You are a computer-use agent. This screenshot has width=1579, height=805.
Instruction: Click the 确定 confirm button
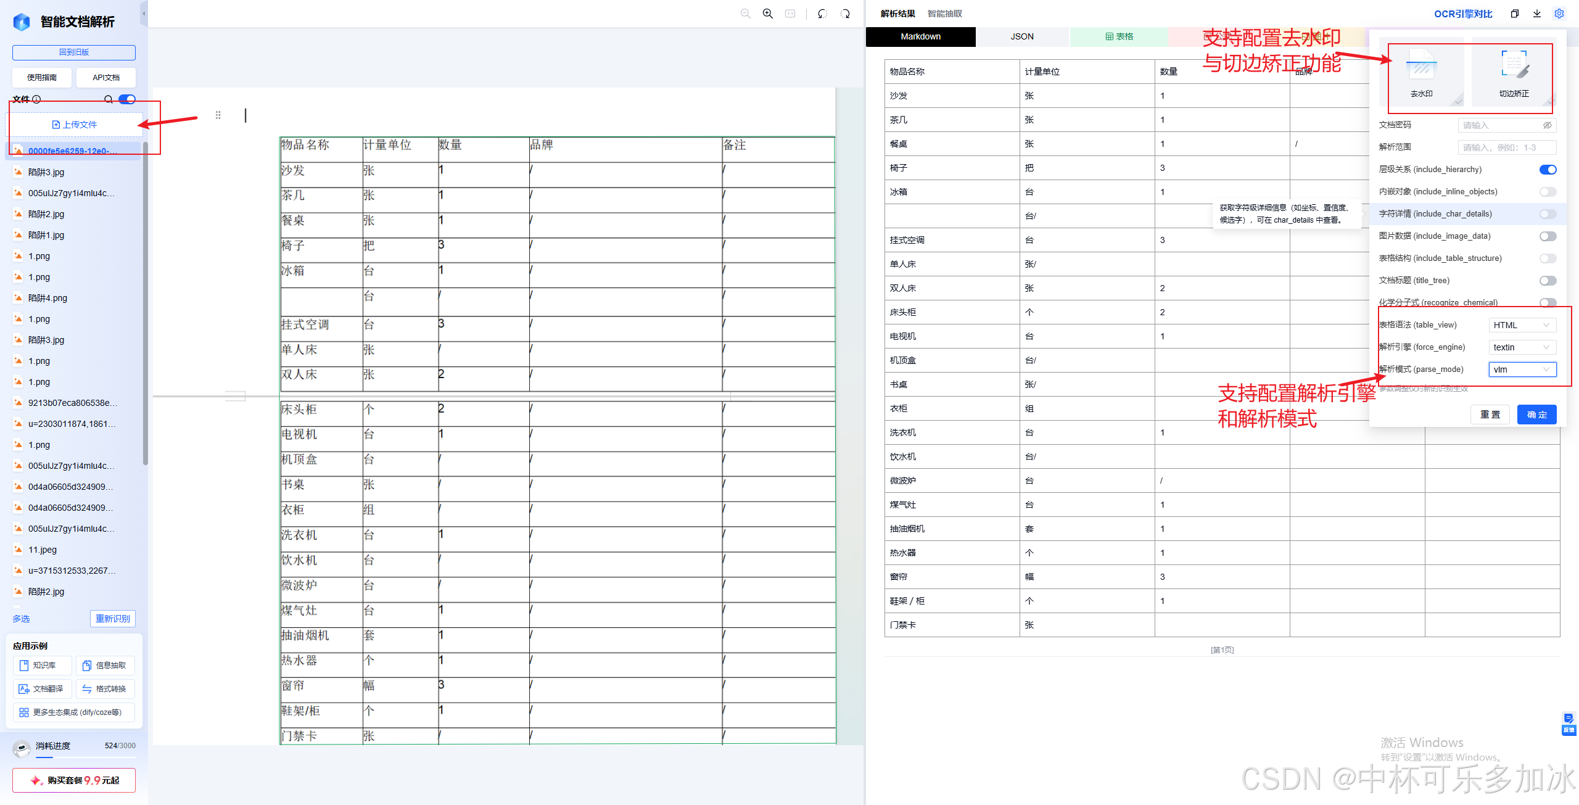[x=1536, y=415]
